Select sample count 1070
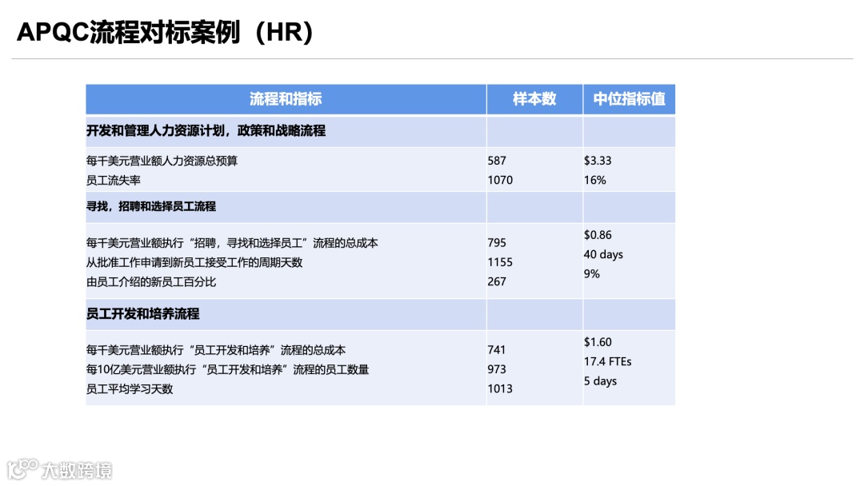This screenshot has width=864, height=486. point(500,180)
